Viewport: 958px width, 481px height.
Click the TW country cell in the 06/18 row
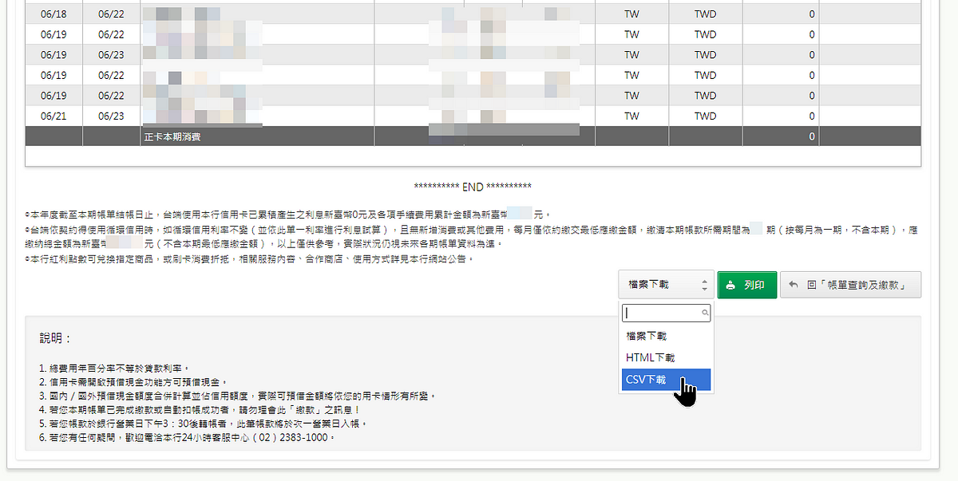click(631, 14)
